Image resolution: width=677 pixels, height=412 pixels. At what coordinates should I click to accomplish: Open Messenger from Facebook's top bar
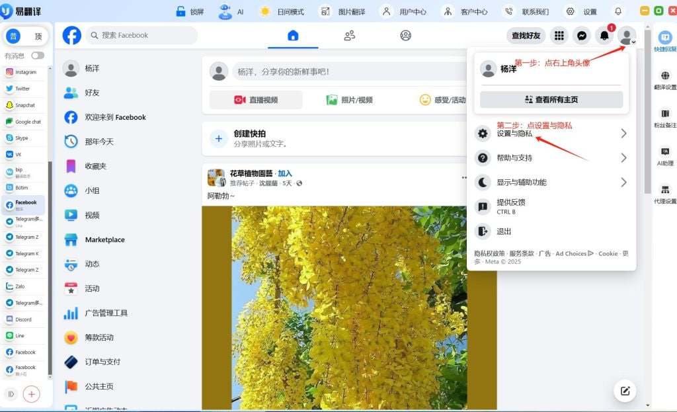click(x=581, y=36)
